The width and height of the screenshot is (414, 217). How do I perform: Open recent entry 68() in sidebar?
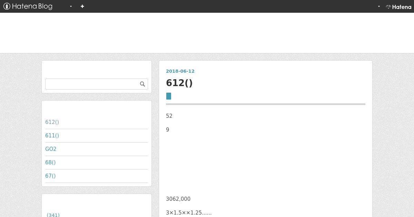point(50,163)
